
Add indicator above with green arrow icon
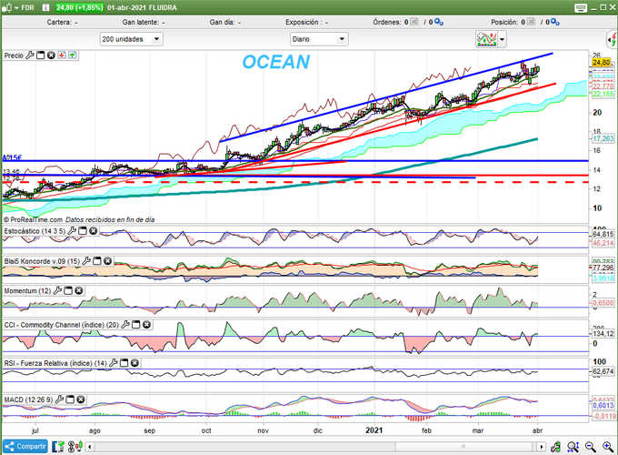[x=72, y=56]
